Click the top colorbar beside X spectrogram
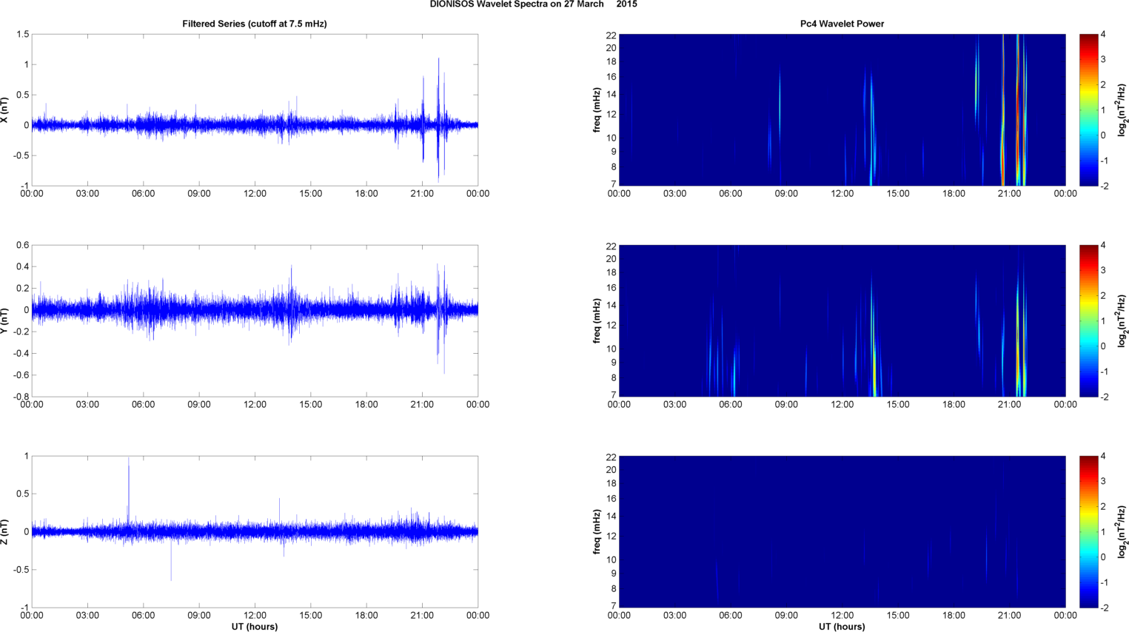 (x=1088, y=110)
